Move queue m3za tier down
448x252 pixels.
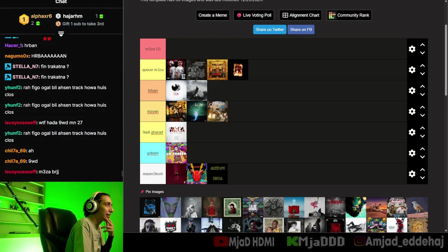click(422, 73)
